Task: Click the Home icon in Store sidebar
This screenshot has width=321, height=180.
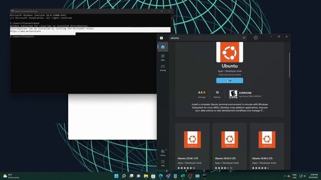Action: [x=163, y=47]
